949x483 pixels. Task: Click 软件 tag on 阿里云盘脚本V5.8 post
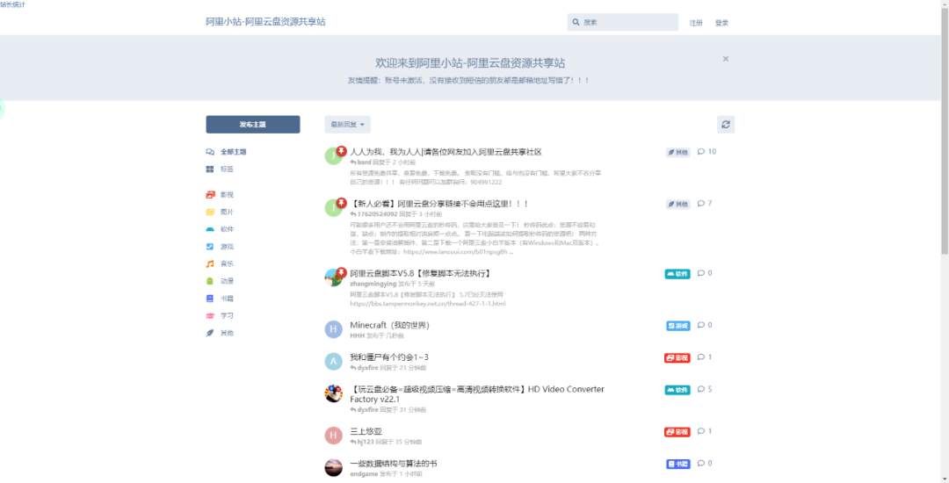click(677, 274)
